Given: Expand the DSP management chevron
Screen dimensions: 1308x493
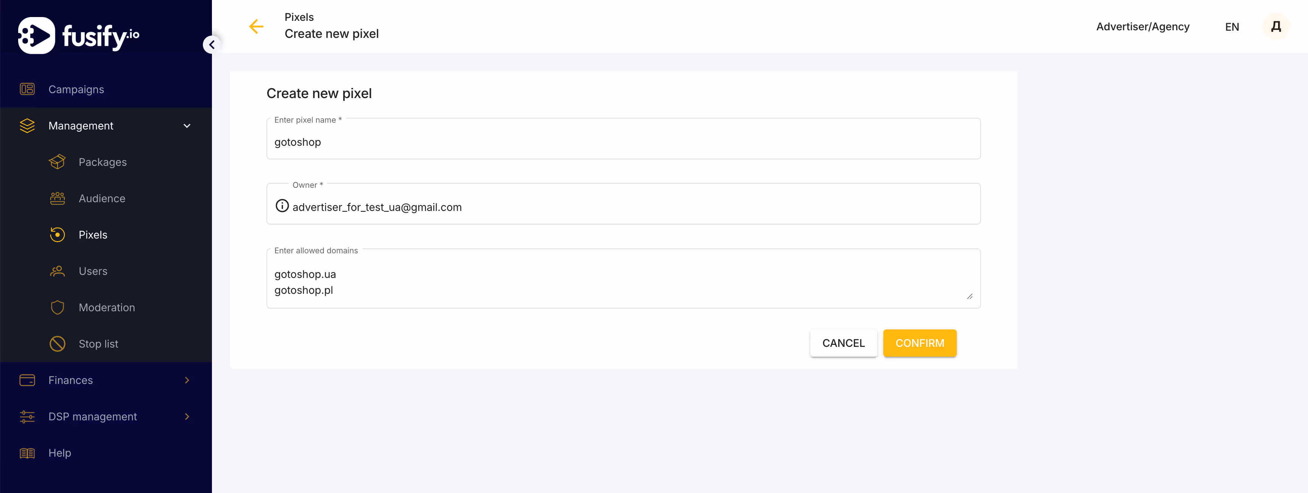Looking at the screenshot, I should 187,416.
